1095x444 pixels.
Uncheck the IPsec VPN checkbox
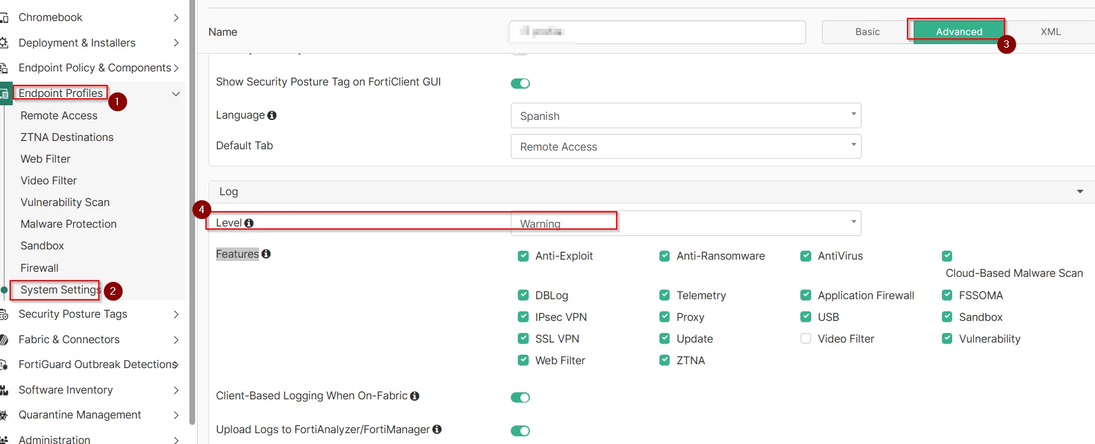pos(523,317)
